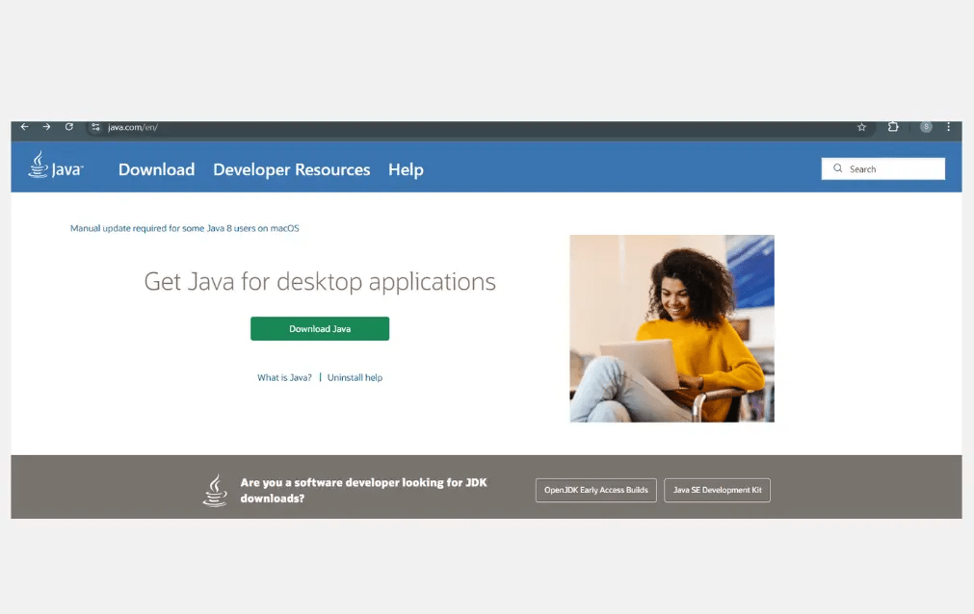Open the Uninstall help link
Screen dimensions: 974x614
(x=355, y=377)
